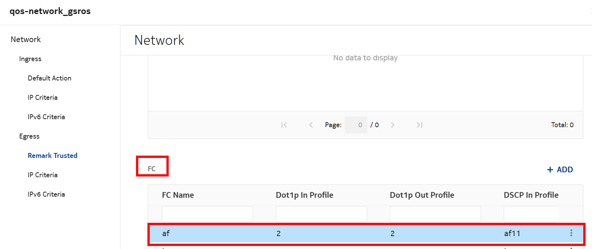The height and width of the screenshot is (249, 592).
Task: Sort by Dot1p Out Profile column header
Action: [x=422, y=195]
